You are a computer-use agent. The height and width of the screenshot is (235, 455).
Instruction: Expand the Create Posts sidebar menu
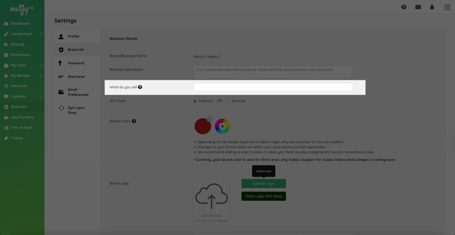pyautogui.click(x=41, y=34)
